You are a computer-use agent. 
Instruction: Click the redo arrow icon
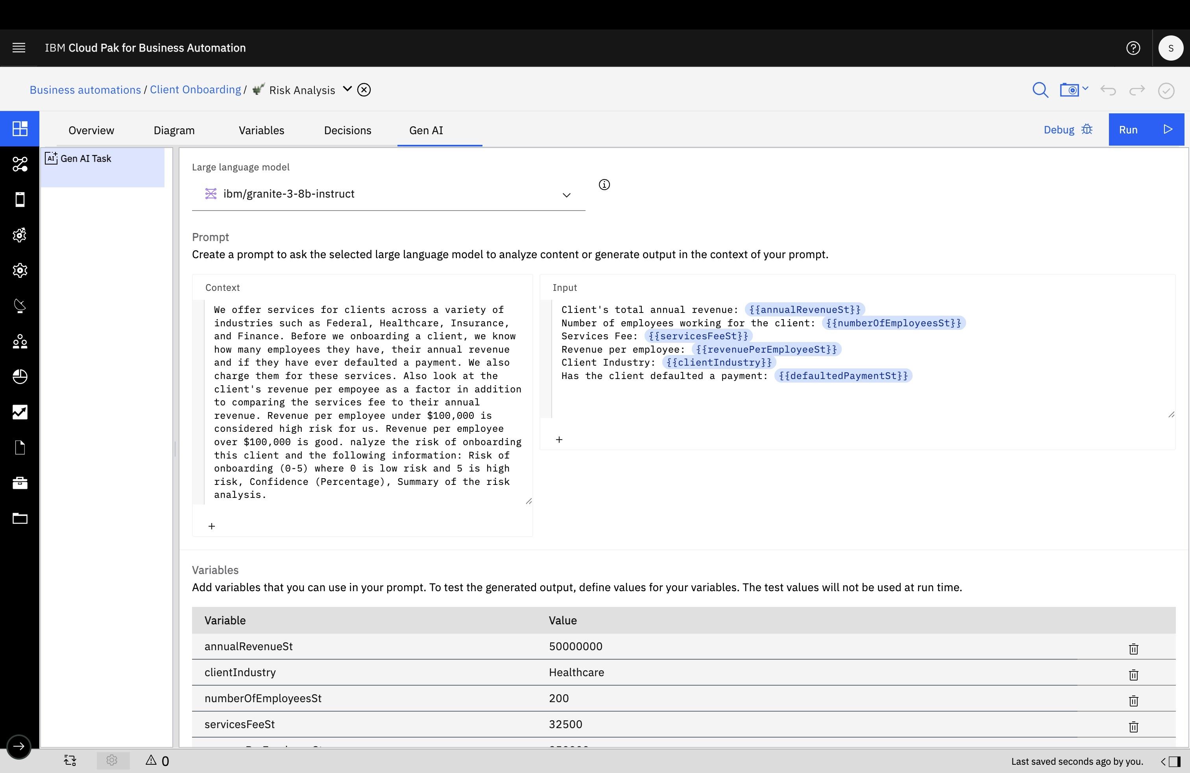point(1137,91)
